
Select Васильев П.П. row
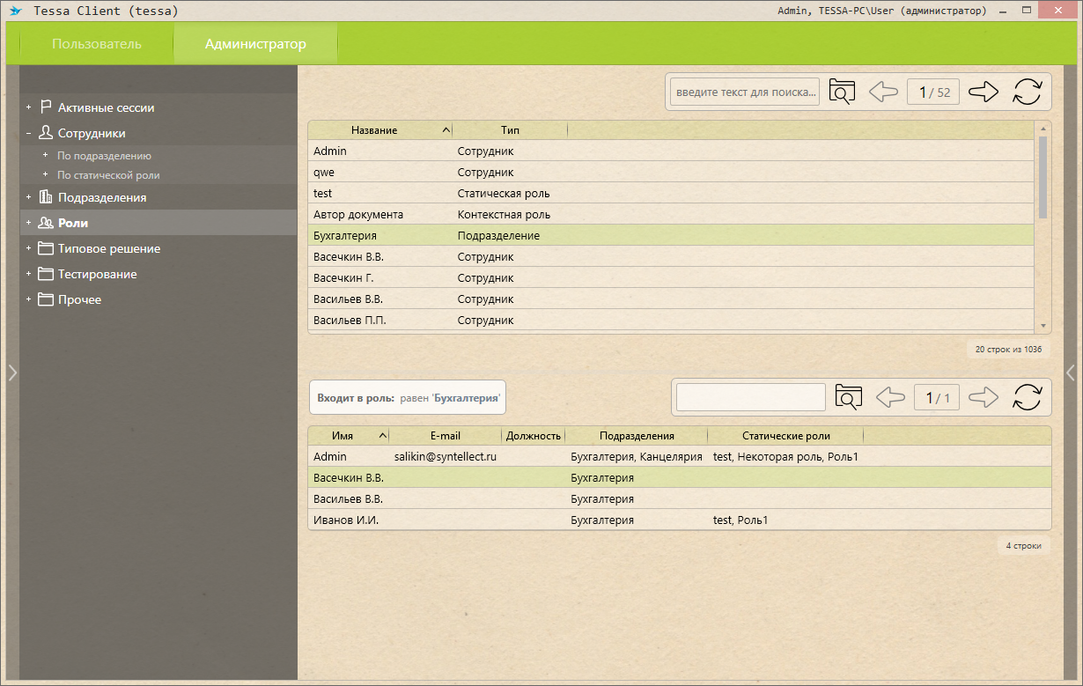point(671,320)
